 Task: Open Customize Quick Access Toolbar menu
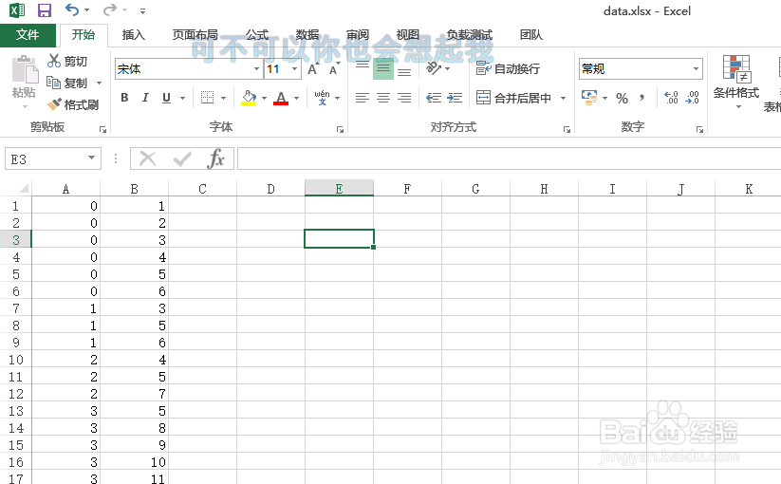coord(143,10)
